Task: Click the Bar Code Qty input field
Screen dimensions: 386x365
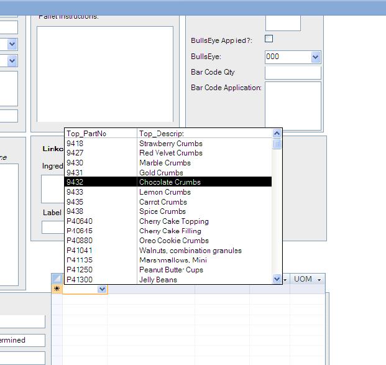Action: point(293,73)
